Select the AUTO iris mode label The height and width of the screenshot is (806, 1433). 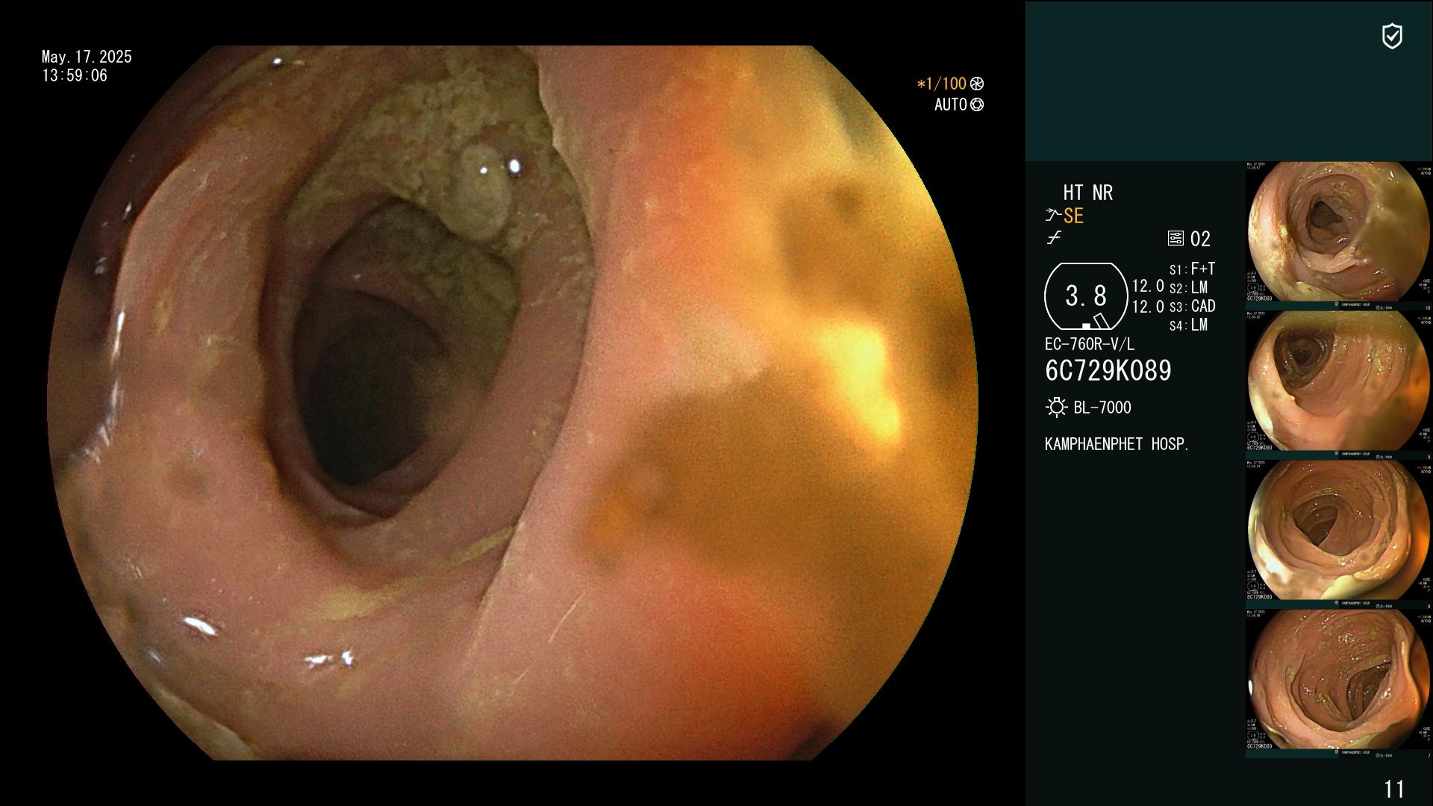pos(951,104)
